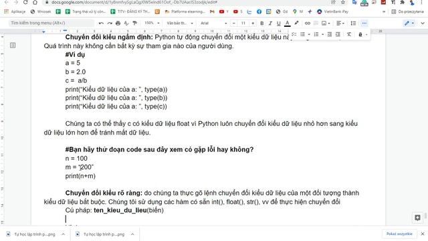Open the Arial font dropdown
This screenshot has width=428, height=241.
click(214, 23)
